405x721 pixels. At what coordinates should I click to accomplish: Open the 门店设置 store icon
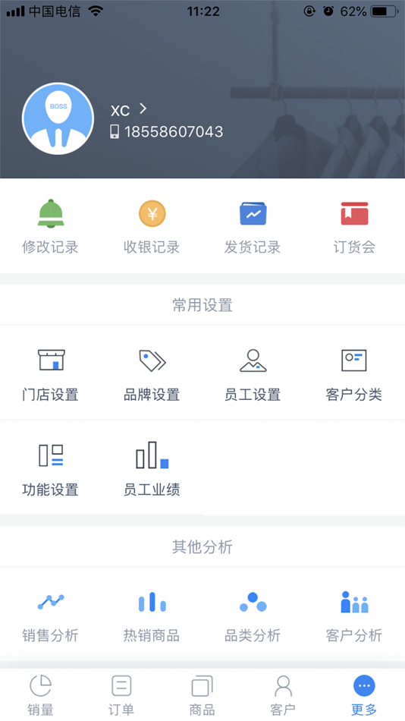click(x=51, y=360)
